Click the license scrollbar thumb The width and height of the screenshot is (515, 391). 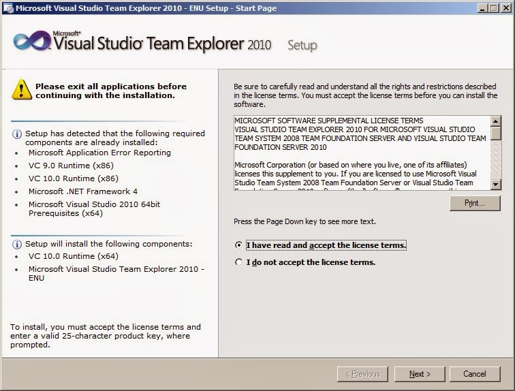[496, 134]
